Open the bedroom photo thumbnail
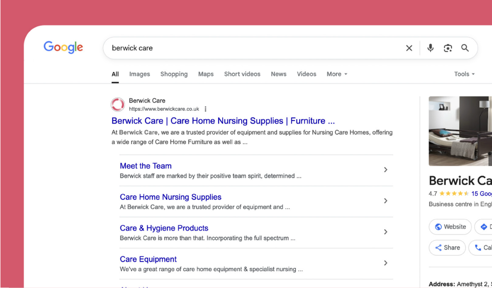The width and height of the screenshot is (492, 288). point(461,131)
